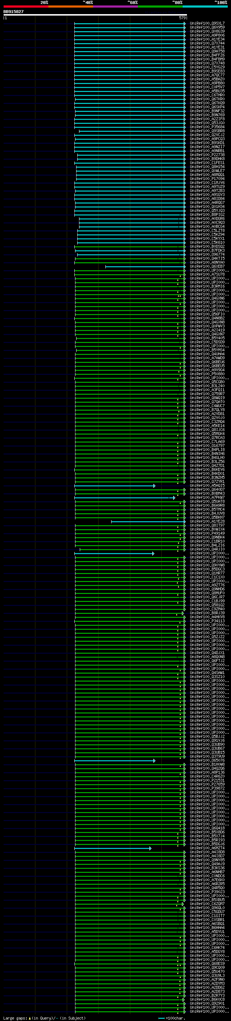The width and height of the screenshot is (231, 1021).
Task: Select hit UniRef100_Q56FI0
Action: pyautogui.click(x=207, y=314)
